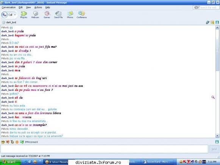Open the Games toolbar icon
Image resolution: width=220 pixels, height=165 pixels.
(x=47, y=15)
